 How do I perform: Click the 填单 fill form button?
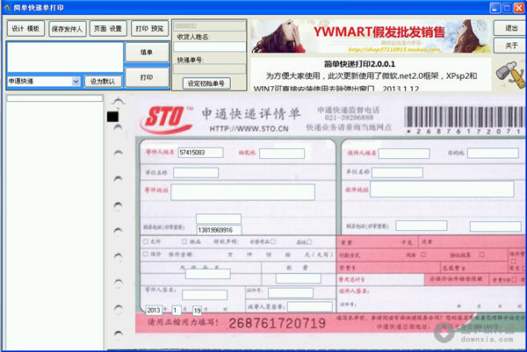point(147,52)
